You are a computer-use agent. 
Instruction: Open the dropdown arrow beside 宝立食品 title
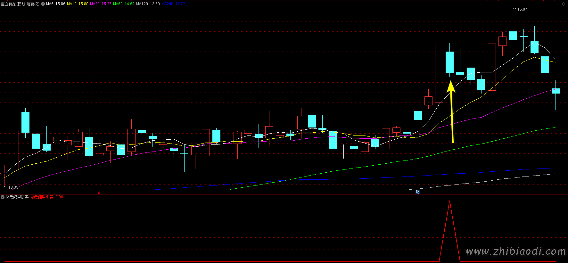[43, 4]
